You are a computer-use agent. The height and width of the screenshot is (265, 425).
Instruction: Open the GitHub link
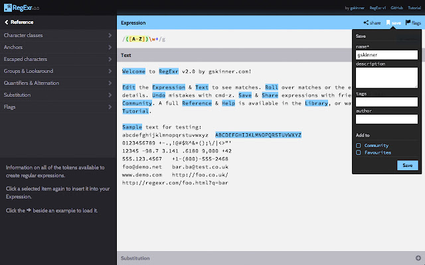click(397, 8)
